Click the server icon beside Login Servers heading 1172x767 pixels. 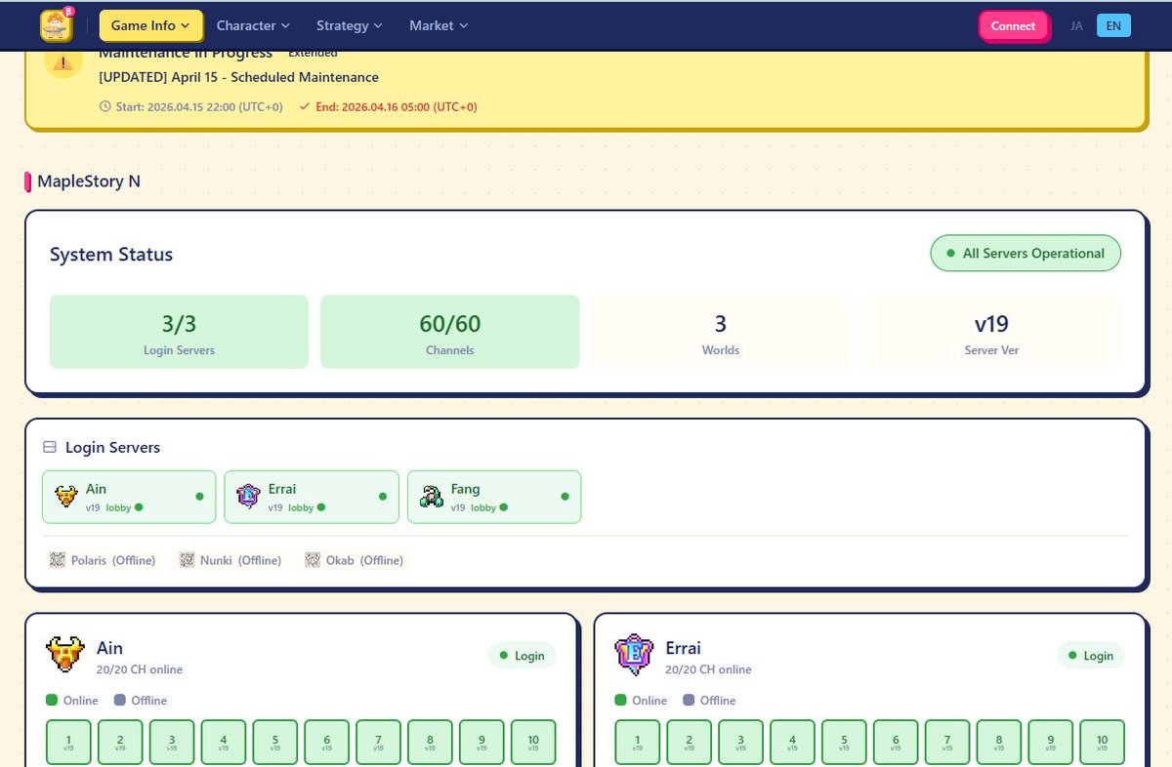coord(50,448)
